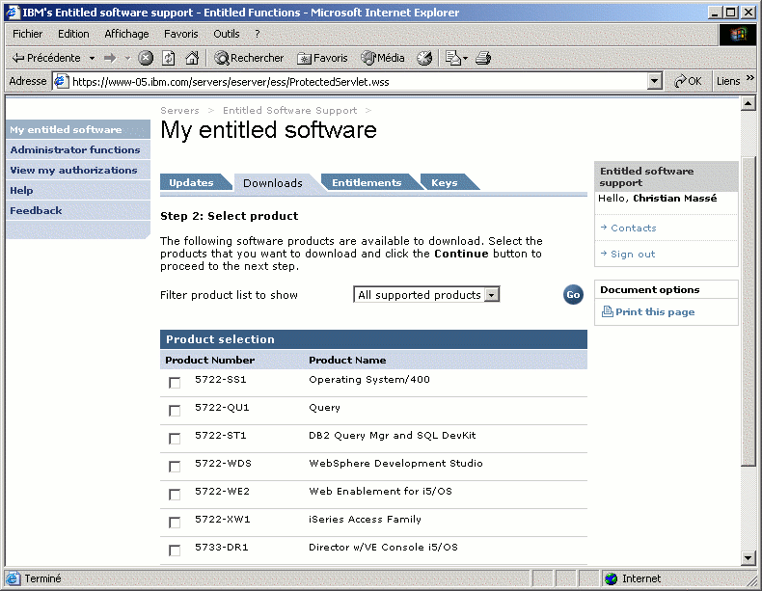Select the 5733-DR1 Director checkbox
This screenshot has width=762, height=591.
[175, 551]
